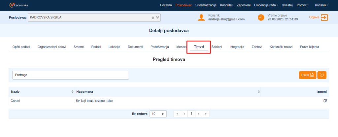
Task: Click the sort arrows in Napomena column
Action: click(x=258, y=91)
